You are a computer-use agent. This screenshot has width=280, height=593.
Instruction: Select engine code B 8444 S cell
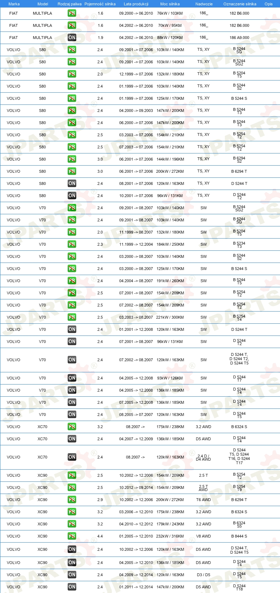click(x=239, y=536)
